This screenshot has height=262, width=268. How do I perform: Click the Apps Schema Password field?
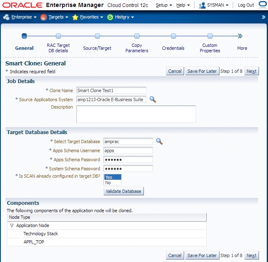coord(128,160)
